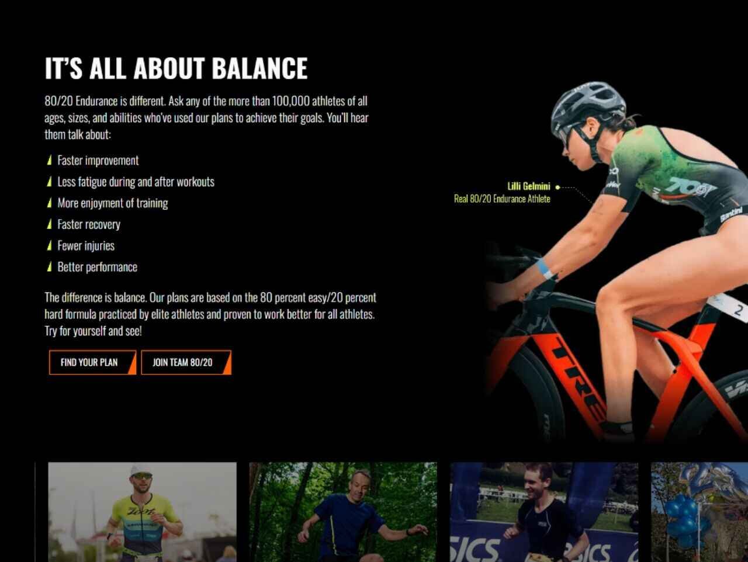This screenshot has width=748, height=562.
Task: Open the forest runner in blue shirt photo
Action: [x=343, y=512]
